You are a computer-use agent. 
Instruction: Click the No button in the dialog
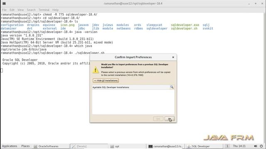click(170, 119)
